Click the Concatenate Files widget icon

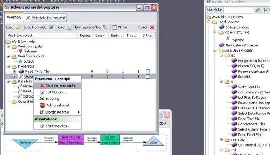click(234, 124)
